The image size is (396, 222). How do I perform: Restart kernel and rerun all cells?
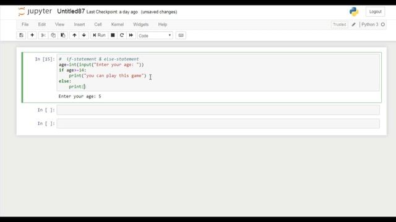[x=131, y=35]
